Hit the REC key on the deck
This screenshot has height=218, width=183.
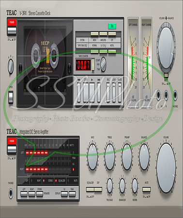point(108,92)
